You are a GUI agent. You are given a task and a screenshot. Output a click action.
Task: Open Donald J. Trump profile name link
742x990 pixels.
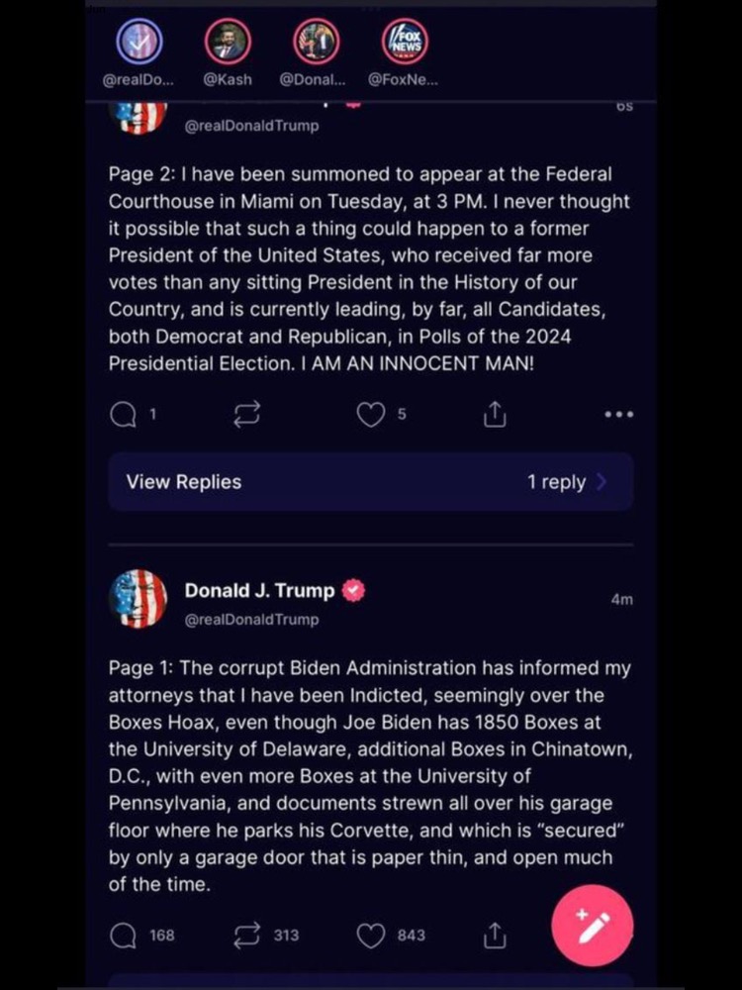259,590
